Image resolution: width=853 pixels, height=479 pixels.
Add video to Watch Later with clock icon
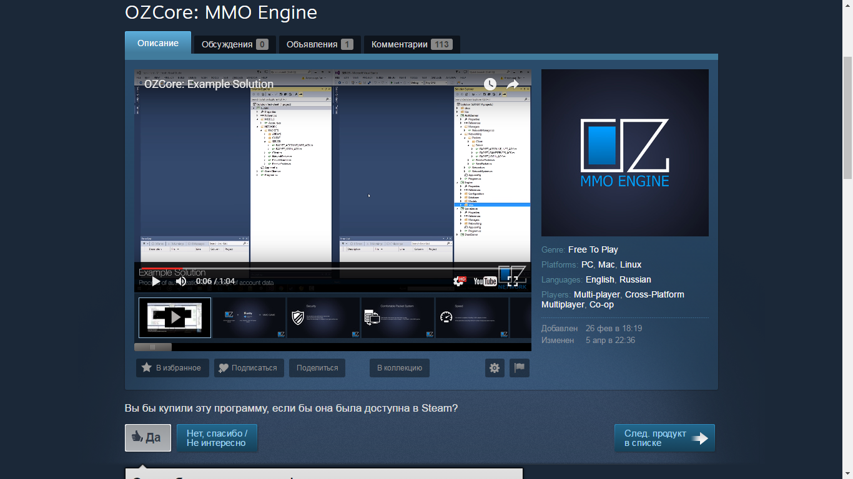(x=490, y=84)
